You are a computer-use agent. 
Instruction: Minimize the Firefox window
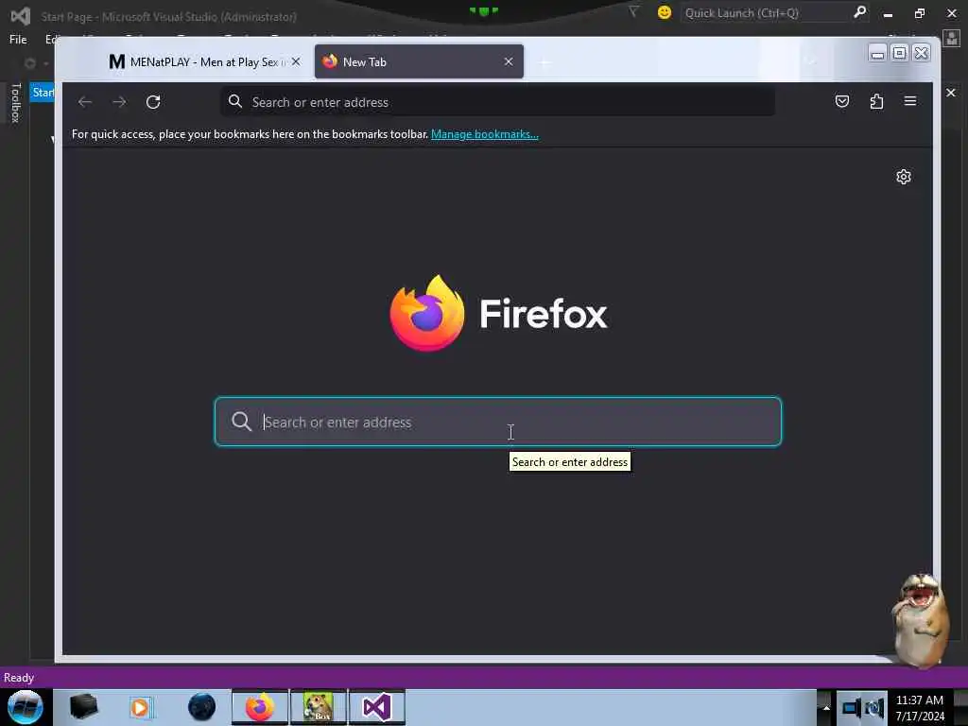point(877,54)
